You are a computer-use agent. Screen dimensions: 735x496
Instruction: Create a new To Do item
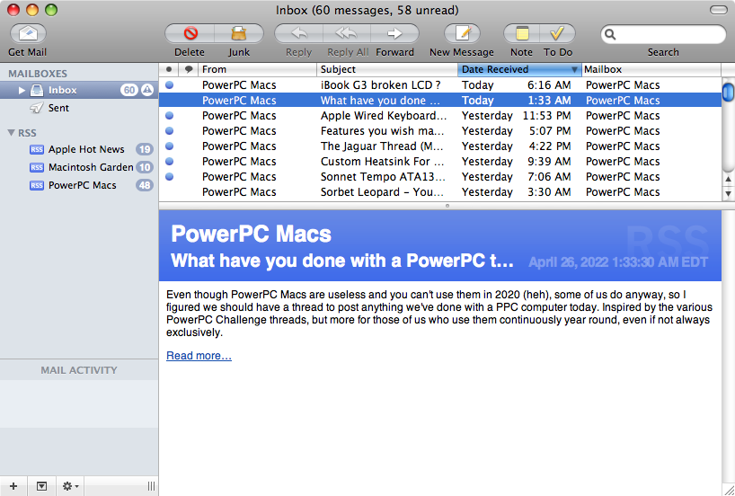[x=557, y=34]
